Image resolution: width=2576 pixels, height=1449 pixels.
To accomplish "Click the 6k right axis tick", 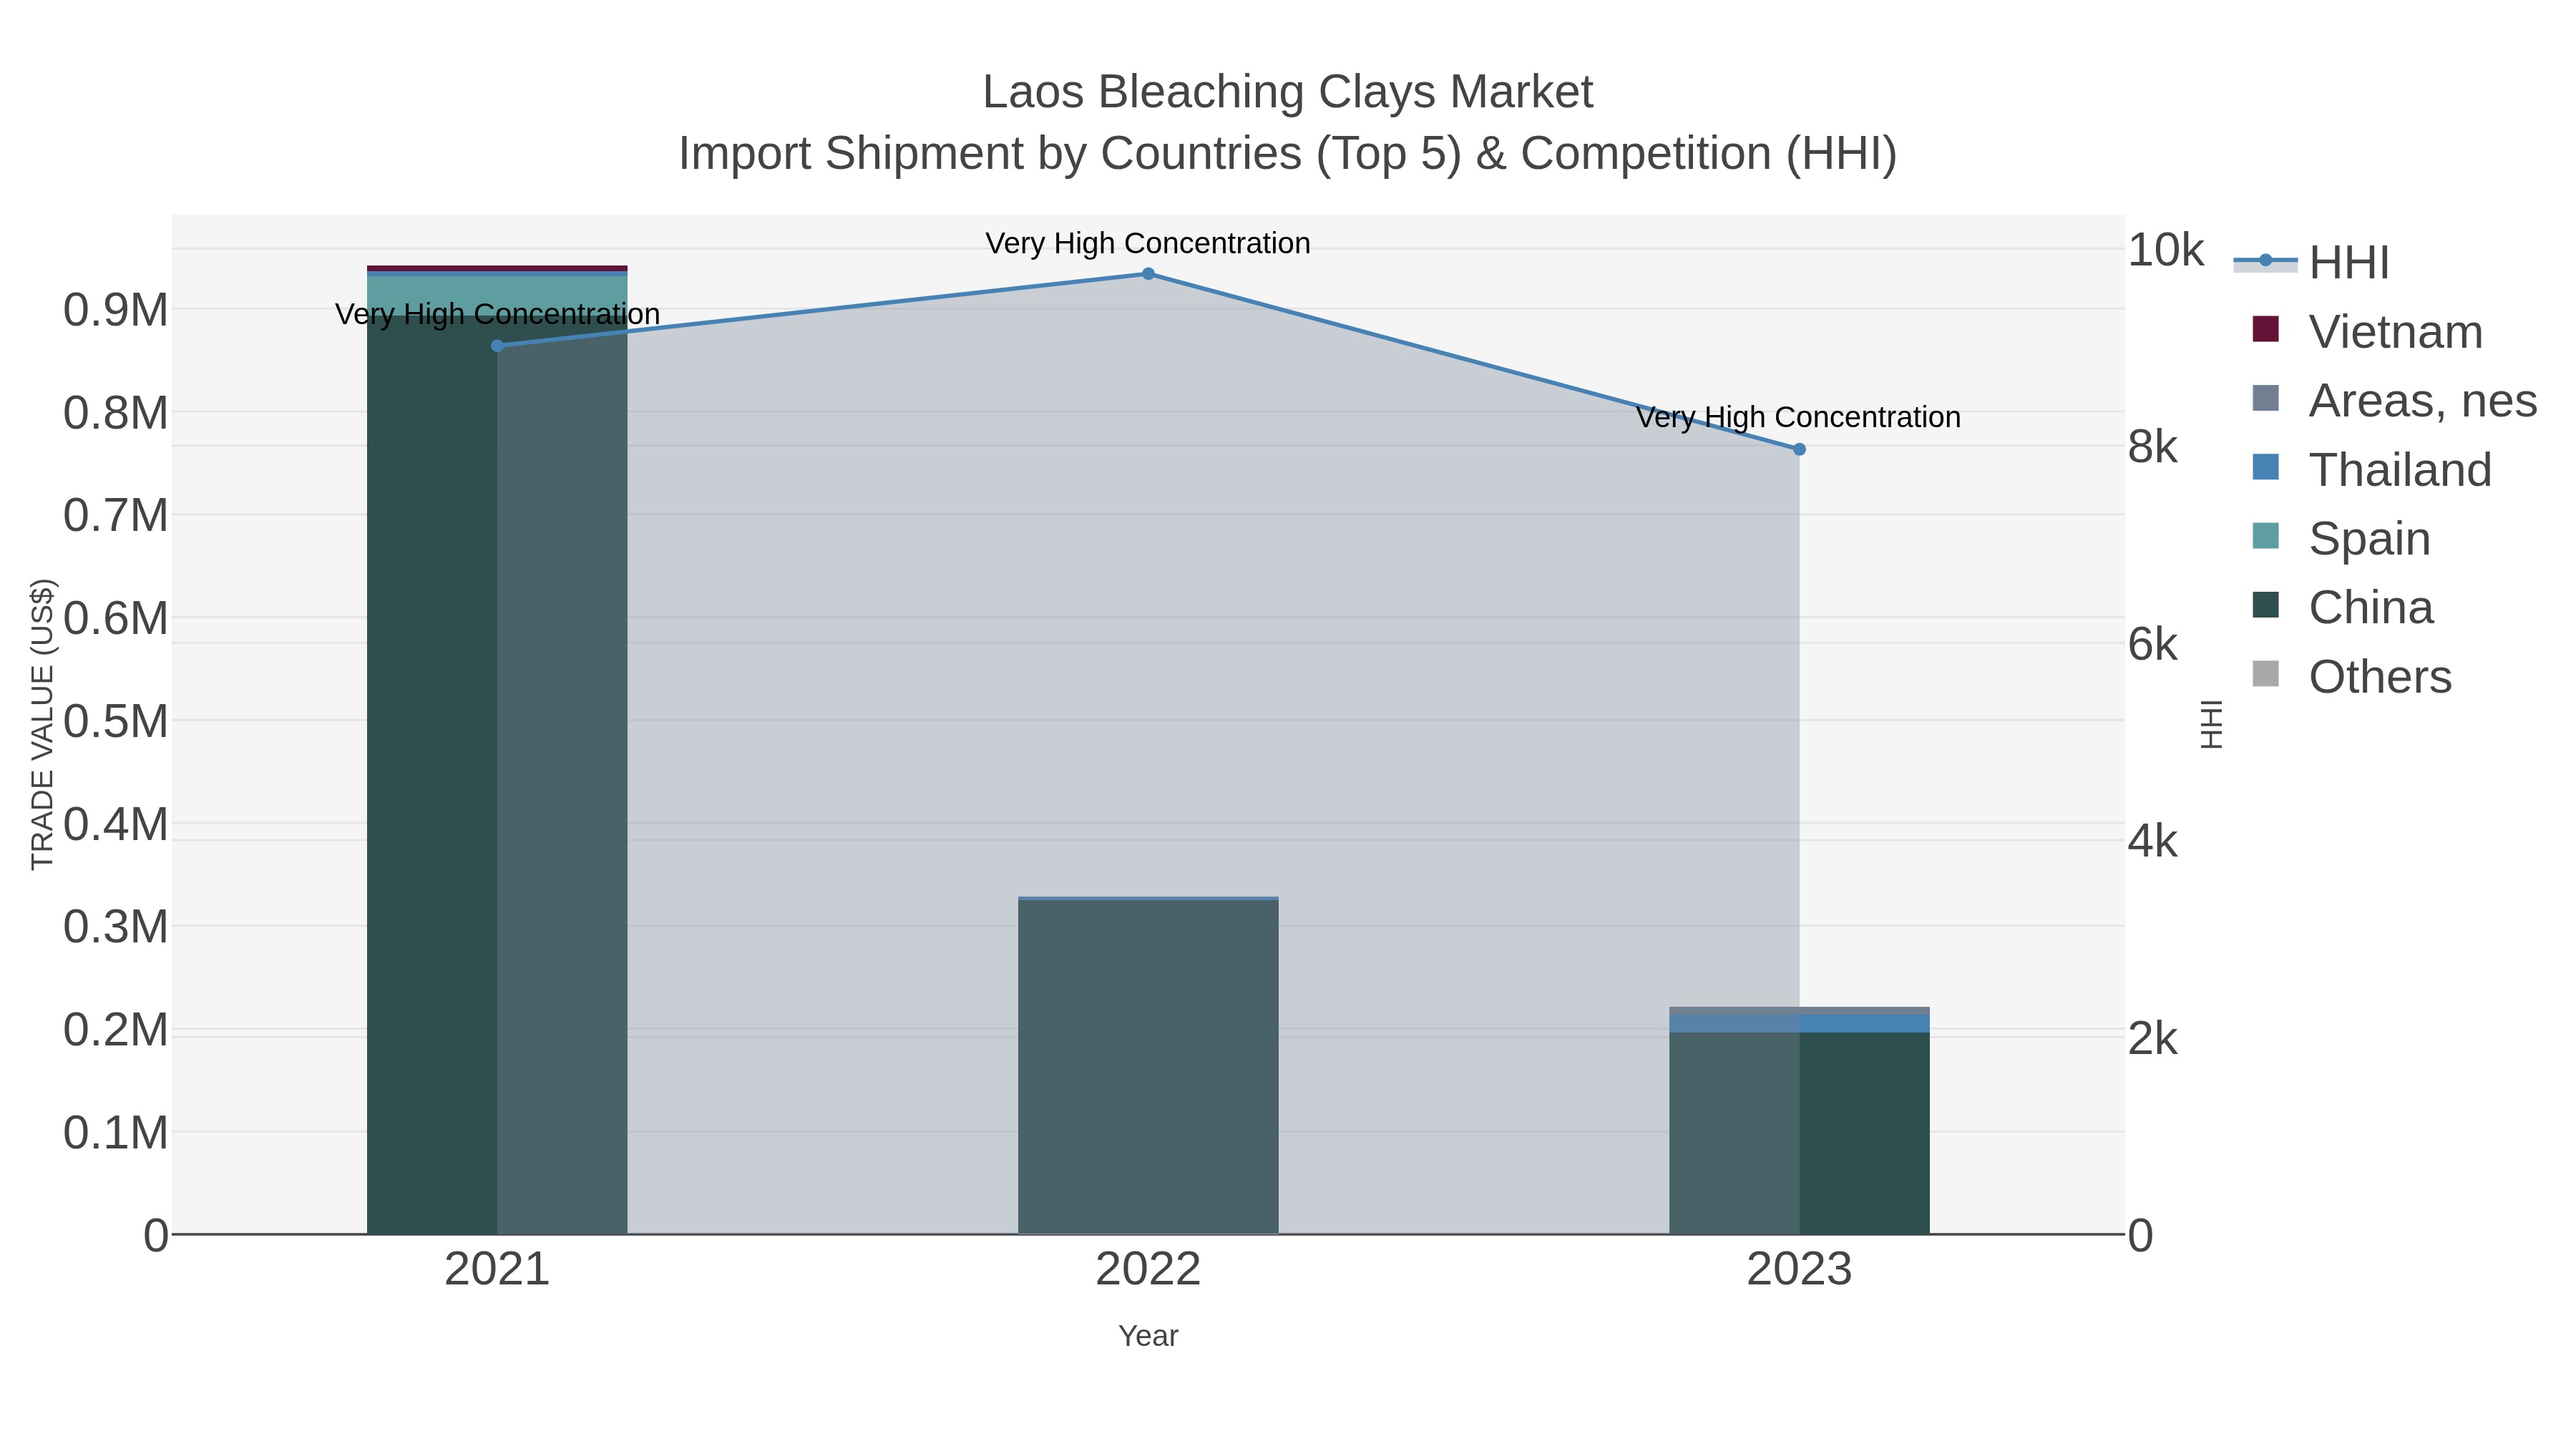I will 2152,644.
